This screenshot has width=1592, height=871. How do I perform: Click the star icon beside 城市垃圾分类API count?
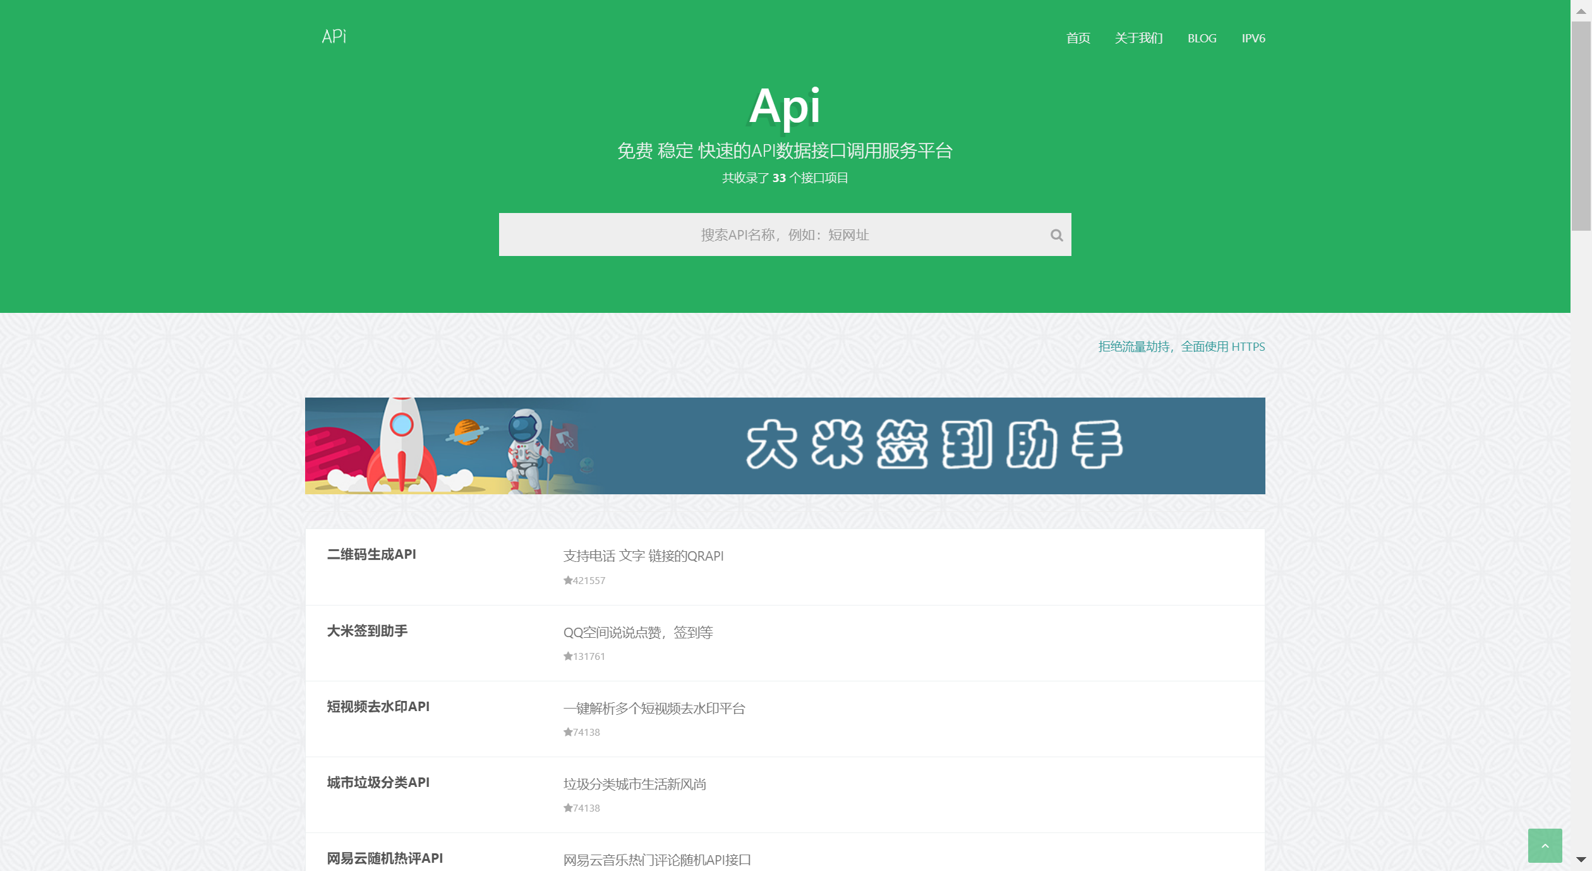click(567, 807)
